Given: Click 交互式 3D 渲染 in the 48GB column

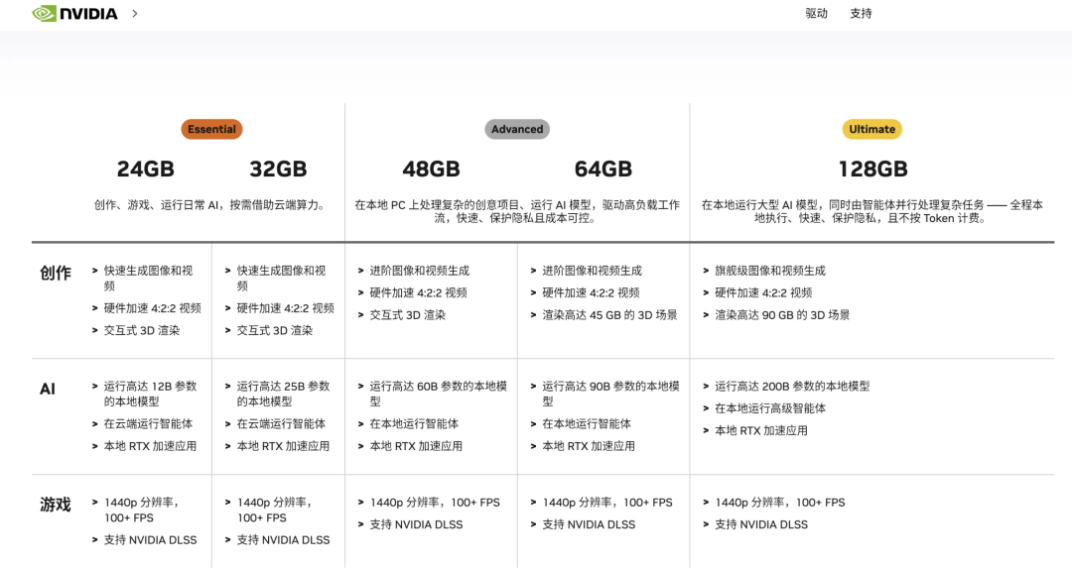Looking at the screenshot, I should [x=408, y=315].
